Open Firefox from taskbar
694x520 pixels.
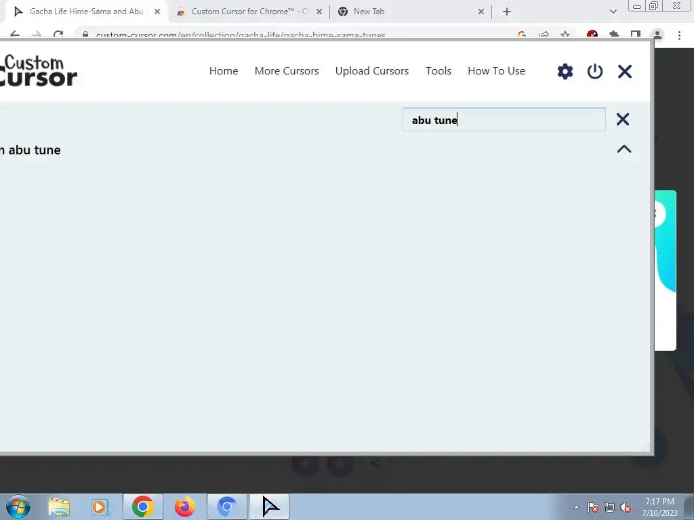tap(184, 506)
